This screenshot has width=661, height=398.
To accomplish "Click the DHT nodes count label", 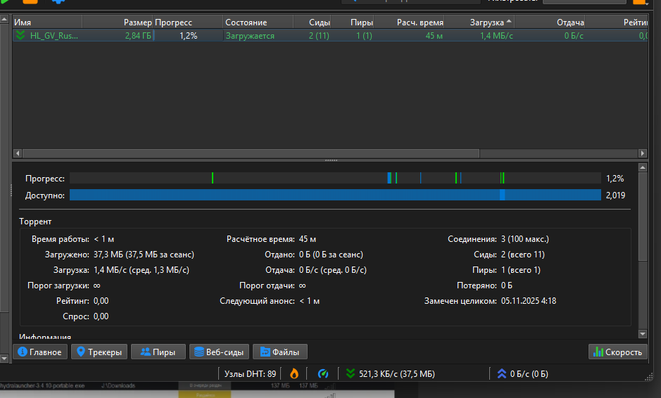I will pyautogui.click(x=250, y=373).
